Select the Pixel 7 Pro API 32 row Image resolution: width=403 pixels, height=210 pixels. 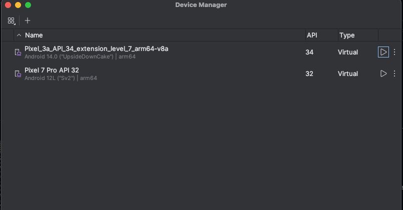tap(201, 73)
